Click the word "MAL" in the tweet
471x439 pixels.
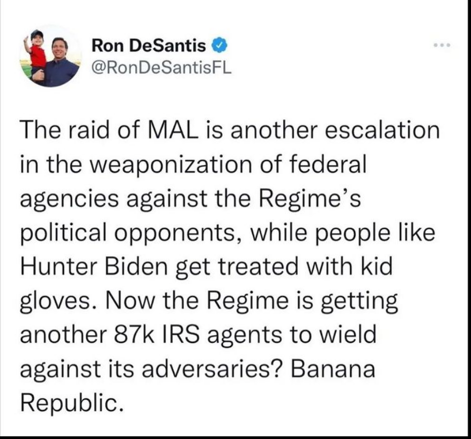click(170, 133)
